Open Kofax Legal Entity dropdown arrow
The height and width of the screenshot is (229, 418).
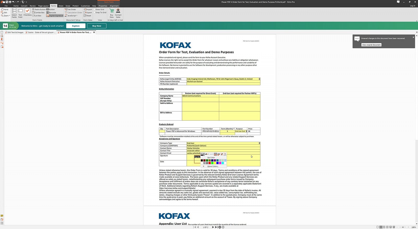259,79
